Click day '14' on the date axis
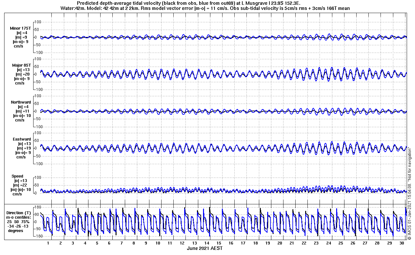This screenshot has width=415, height=255. (207, 243)
